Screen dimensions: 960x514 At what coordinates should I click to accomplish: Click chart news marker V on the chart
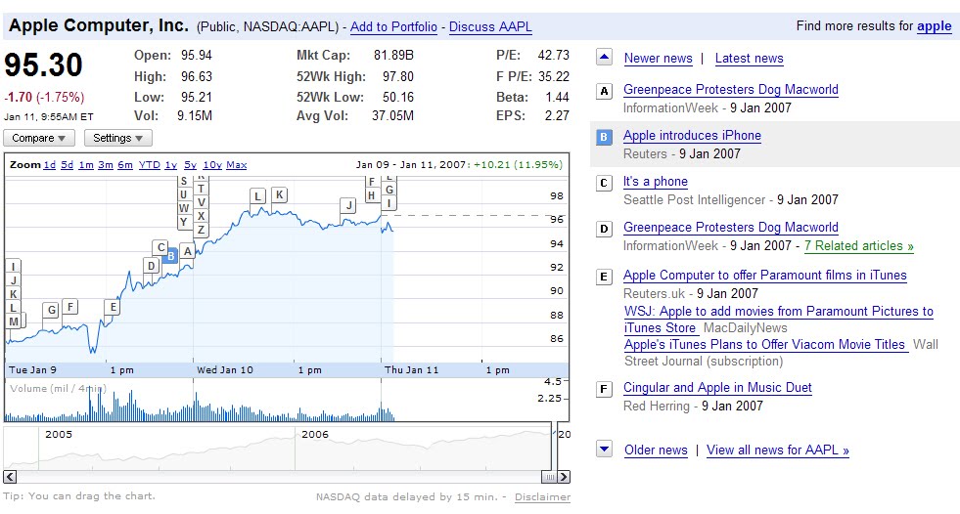coord(201,202)
